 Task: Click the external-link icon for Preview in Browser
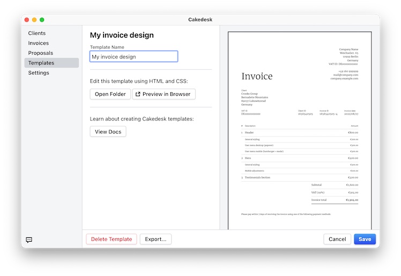137,94
